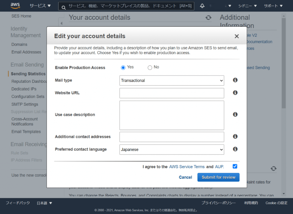
Task: Show info for Mail type field
Action: (x=235, y=80)
